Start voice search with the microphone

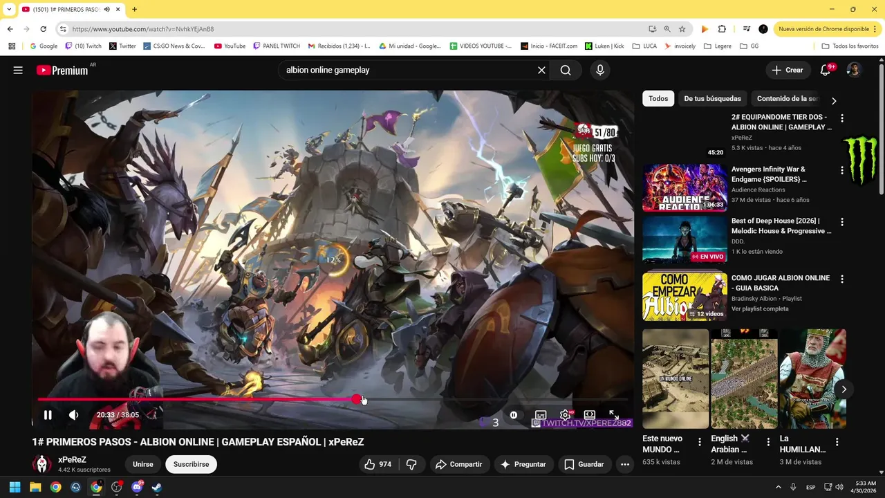(599, 70)
